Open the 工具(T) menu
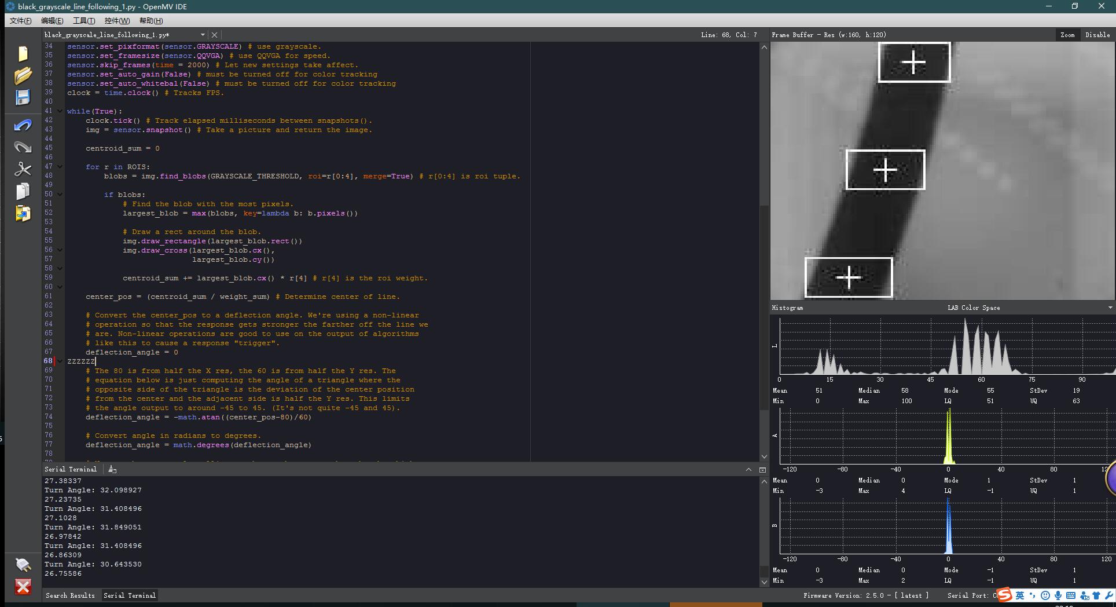 pos(84,21)
